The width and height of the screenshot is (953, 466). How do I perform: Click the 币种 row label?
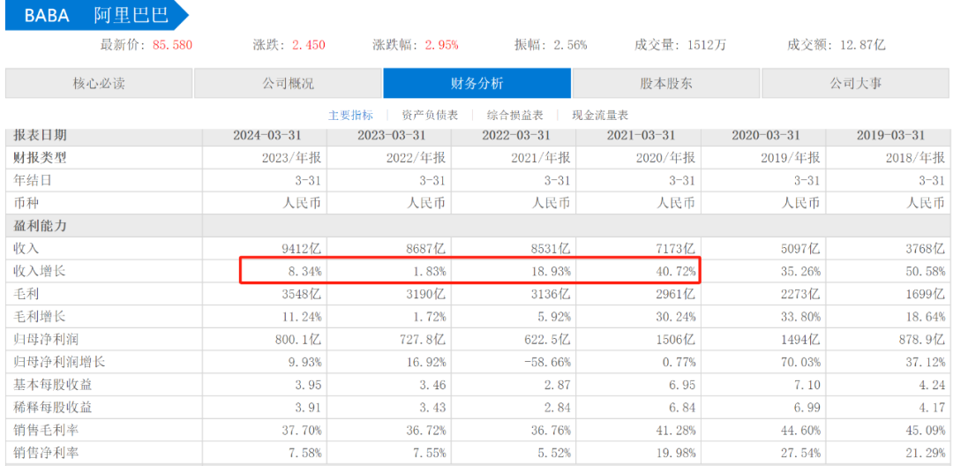click(26, 203)
